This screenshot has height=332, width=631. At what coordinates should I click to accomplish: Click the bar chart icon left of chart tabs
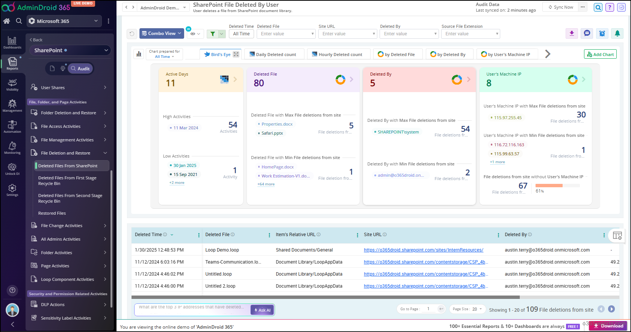[x=139, y=54]
